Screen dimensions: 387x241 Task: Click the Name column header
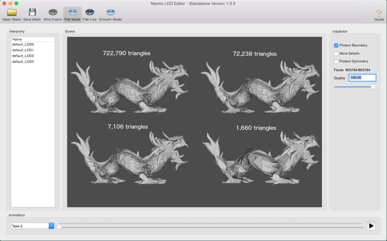33,39
